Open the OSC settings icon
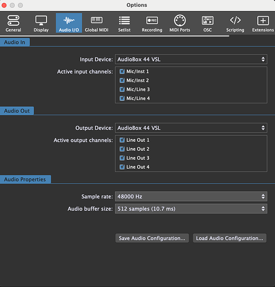Image resolution: width=275 pixels, height=287 pixels. pos(207,21)
